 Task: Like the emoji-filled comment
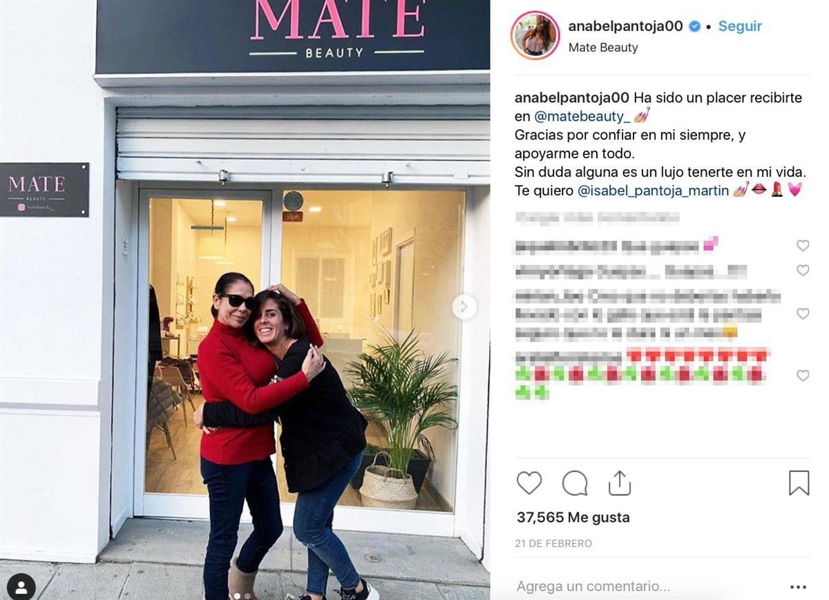(803, 376)
